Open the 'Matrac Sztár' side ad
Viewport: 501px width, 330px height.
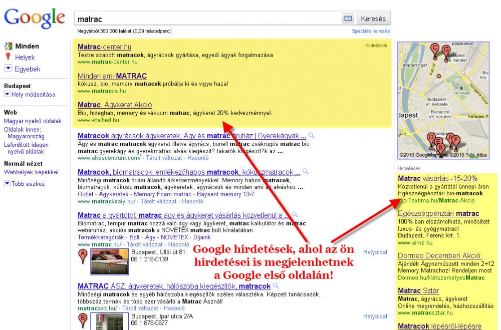(418, 291)
